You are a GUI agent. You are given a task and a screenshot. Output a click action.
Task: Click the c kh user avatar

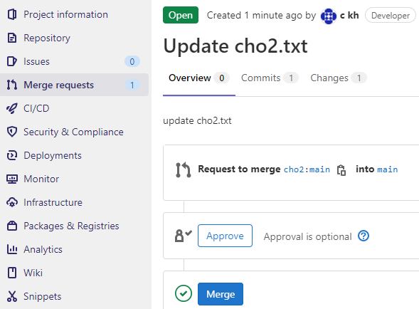coord(329,16)
